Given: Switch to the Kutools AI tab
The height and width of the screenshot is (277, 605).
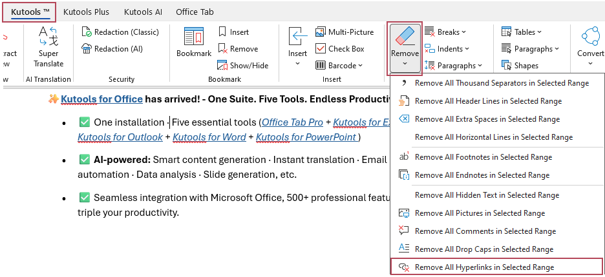Looking at the screenshot, I should 143,12.
